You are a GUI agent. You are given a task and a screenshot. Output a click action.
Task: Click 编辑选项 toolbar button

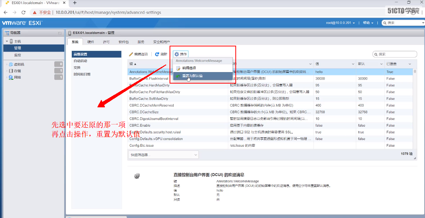tap(138, 54)
